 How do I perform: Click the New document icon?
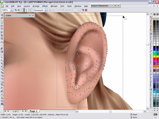click(2, 23)
